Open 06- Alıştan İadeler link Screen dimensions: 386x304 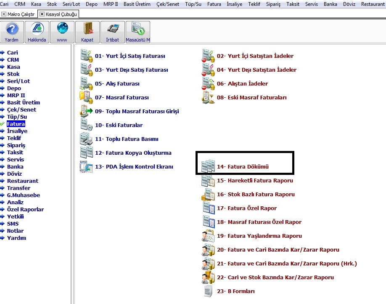[242, 83]
